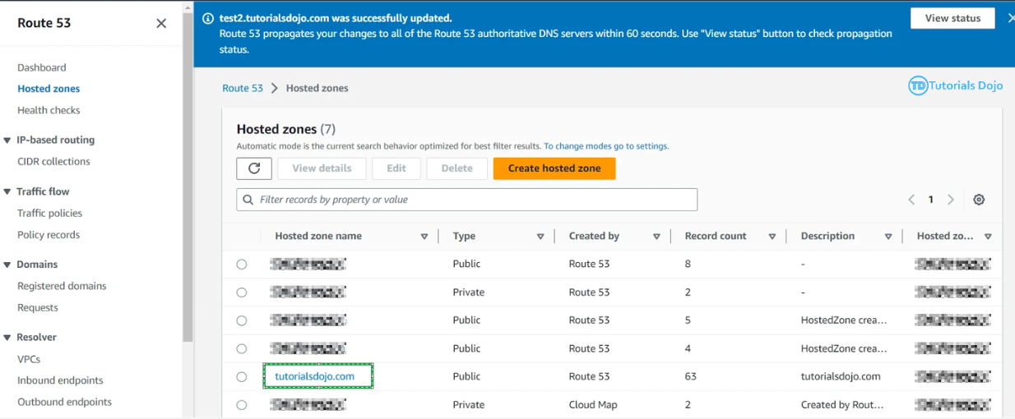Screen dimensions: 1015x419
Task: Open Traffic policies page
Action: (x=49, y=214)
